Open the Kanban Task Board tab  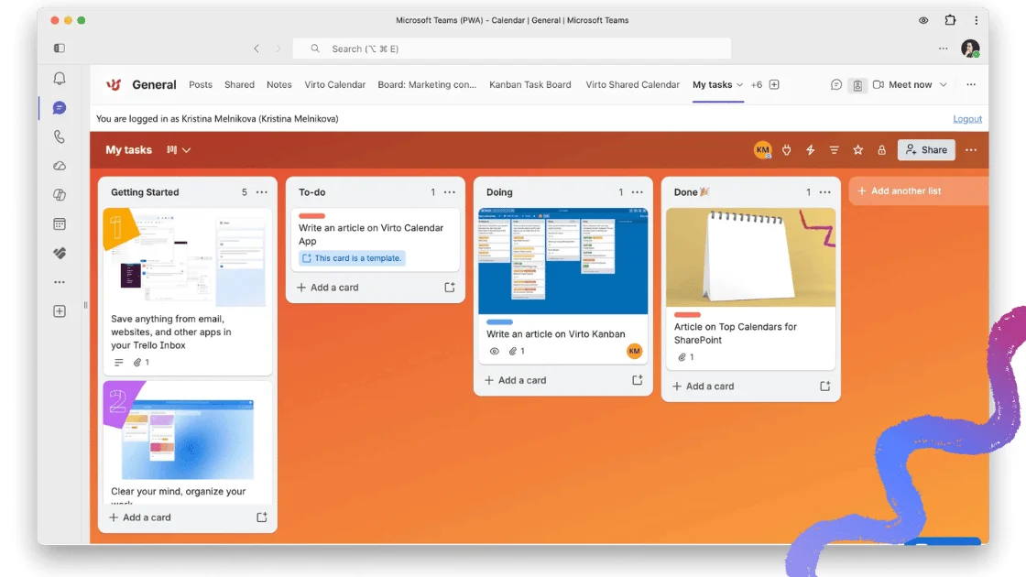530,84
